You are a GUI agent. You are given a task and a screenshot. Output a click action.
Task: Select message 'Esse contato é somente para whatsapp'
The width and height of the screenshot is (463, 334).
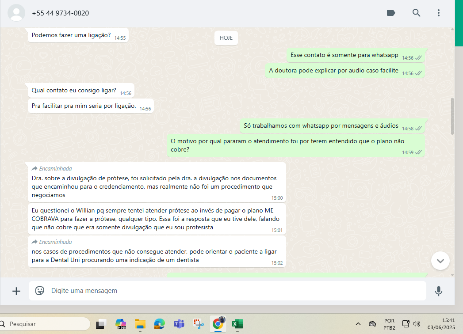[356, 55]
